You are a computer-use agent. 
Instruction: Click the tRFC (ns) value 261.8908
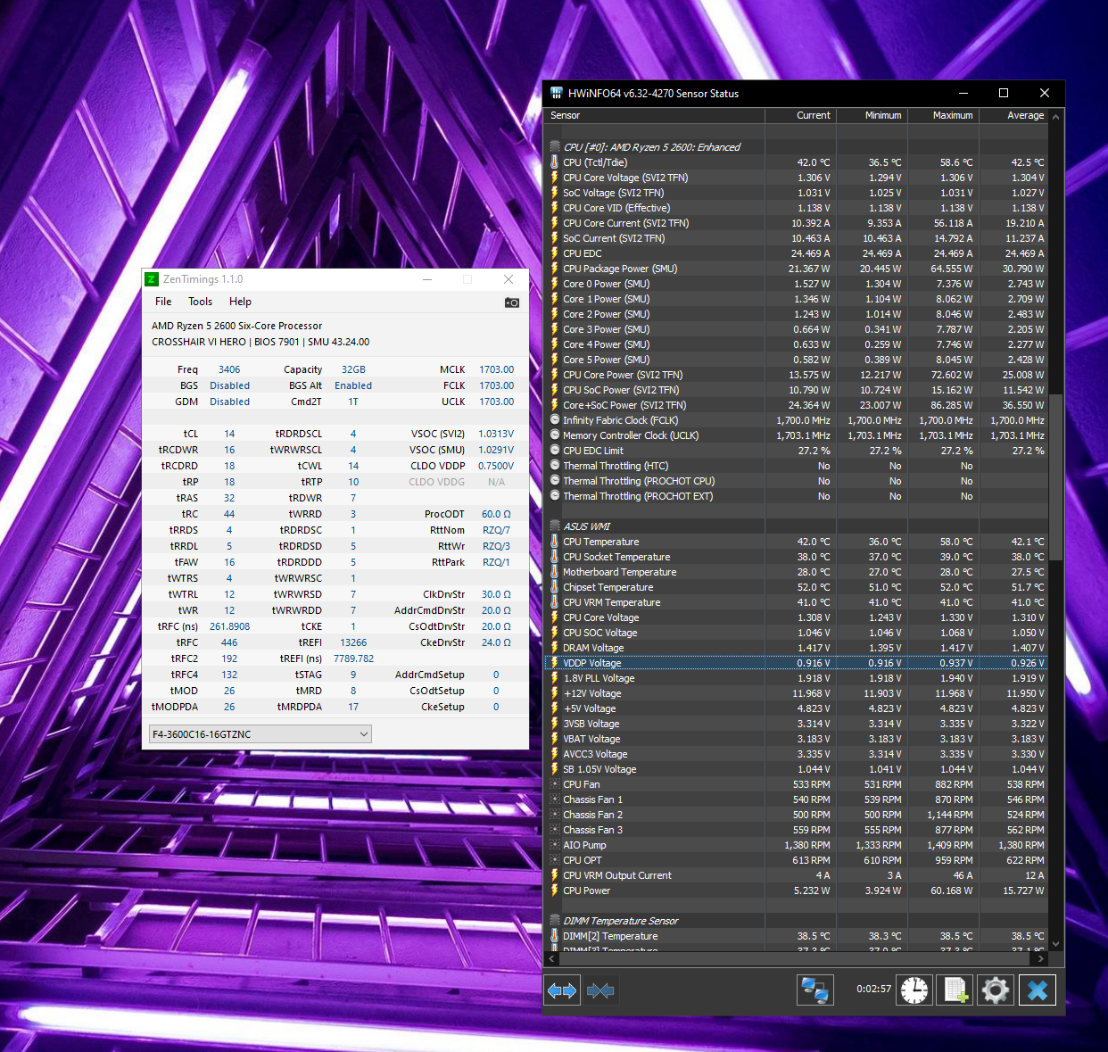[229, 626]
